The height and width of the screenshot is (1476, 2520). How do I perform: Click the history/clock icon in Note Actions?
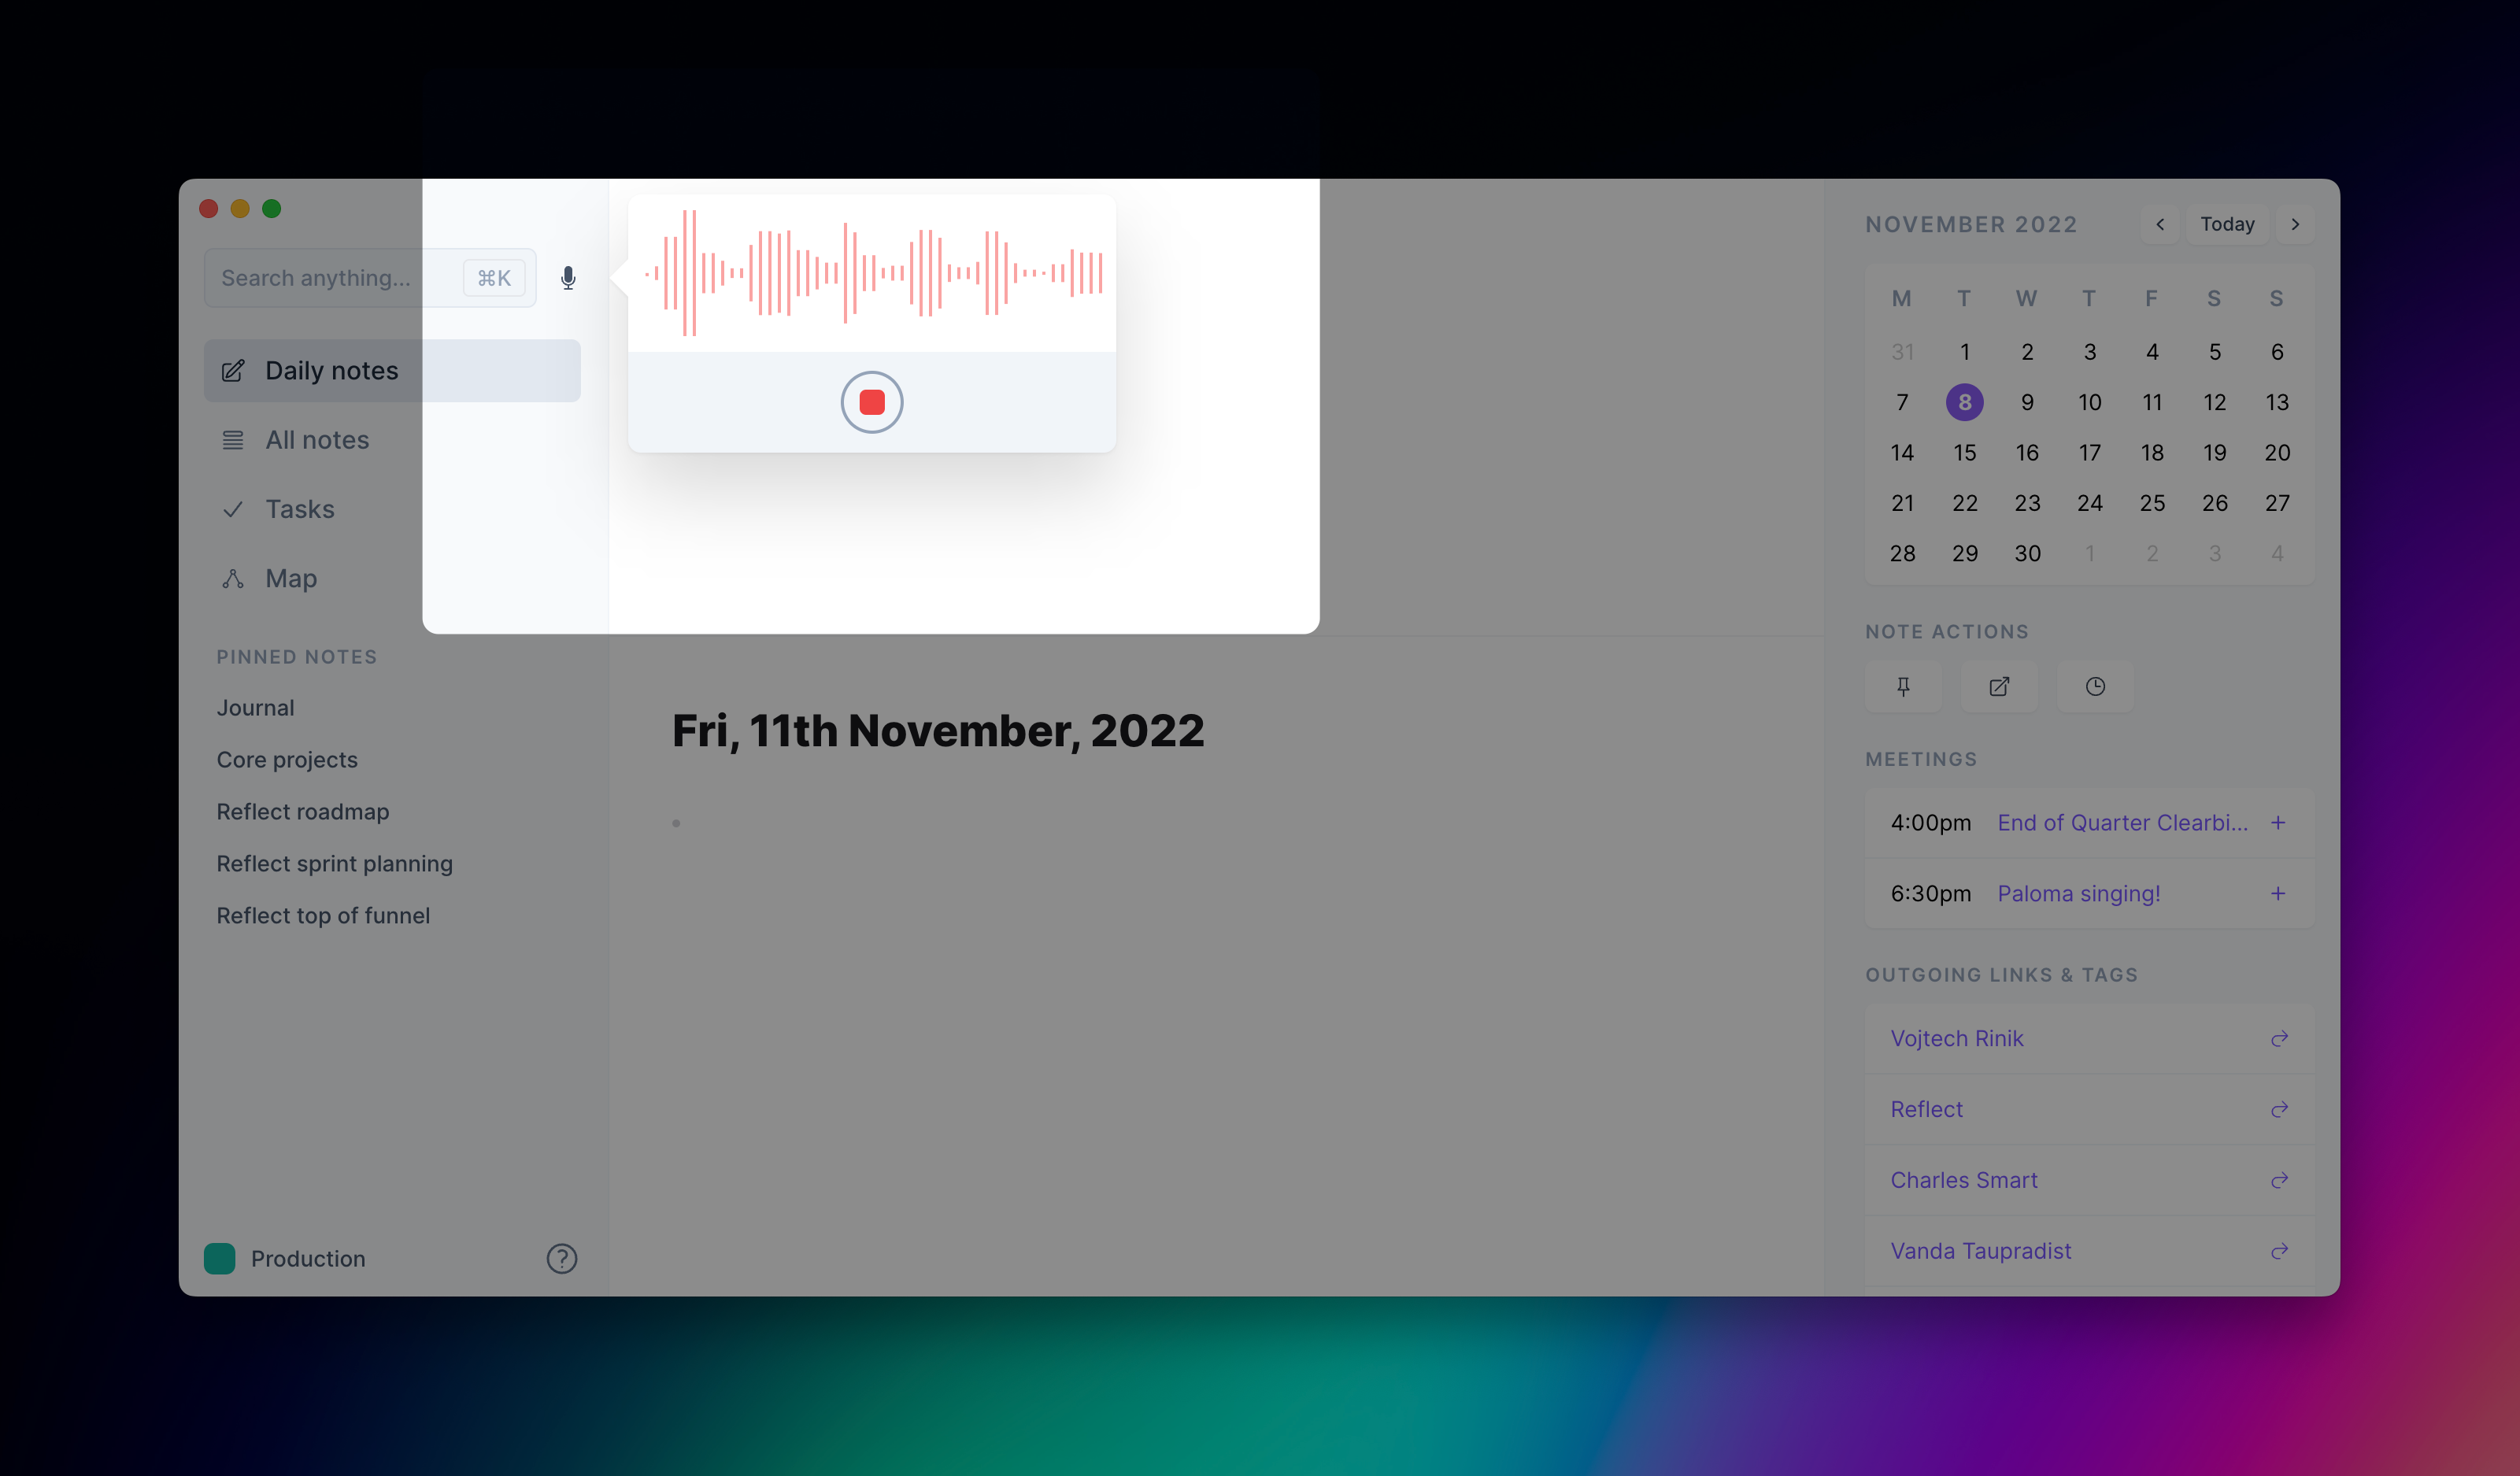tap(2095, 686)
